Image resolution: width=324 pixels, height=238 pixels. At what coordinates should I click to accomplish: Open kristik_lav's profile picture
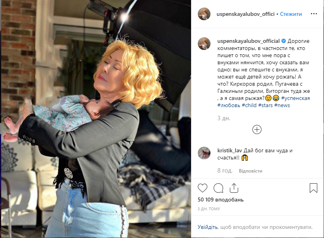[204, 153]
